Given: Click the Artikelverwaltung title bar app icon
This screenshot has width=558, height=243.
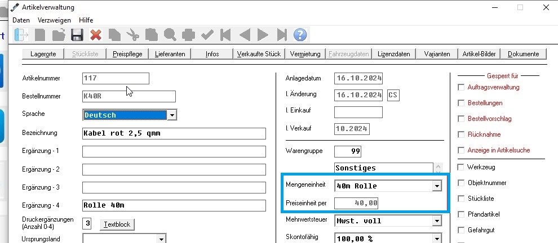Looking at the screenshot, I should (15, 7).
